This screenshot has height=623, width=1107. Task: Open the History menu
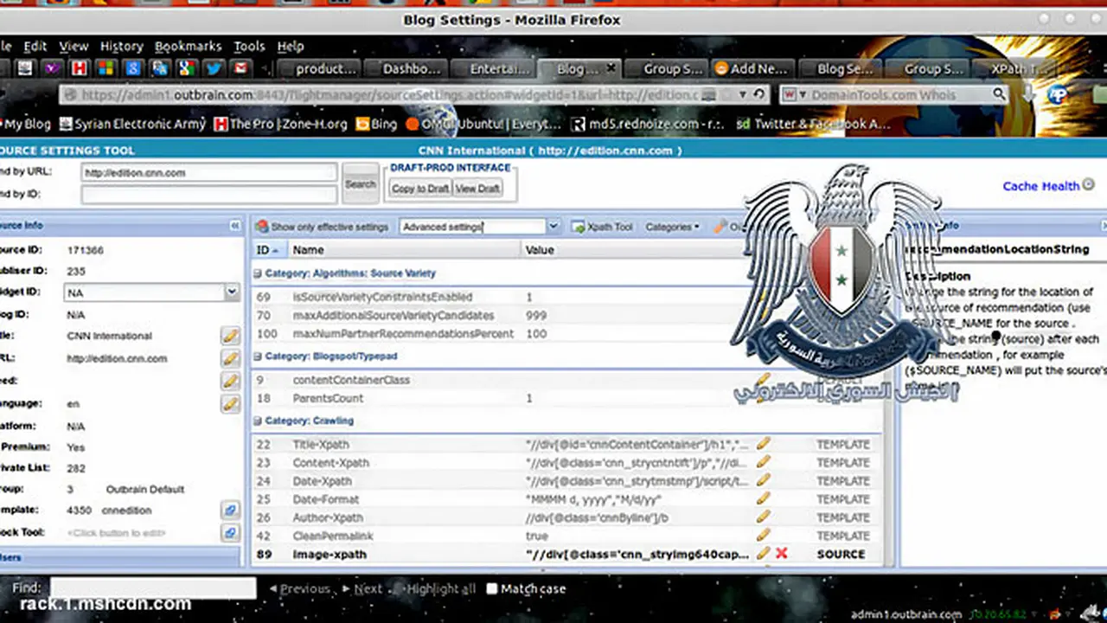click(x=121, y=46)
